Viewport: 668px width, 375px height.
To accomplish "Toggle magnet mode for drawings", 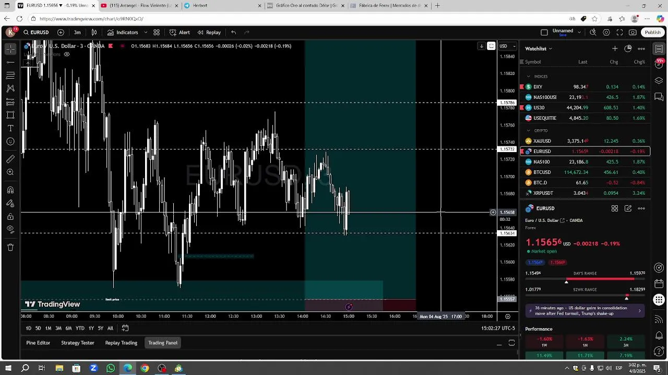I will point(10,190).
